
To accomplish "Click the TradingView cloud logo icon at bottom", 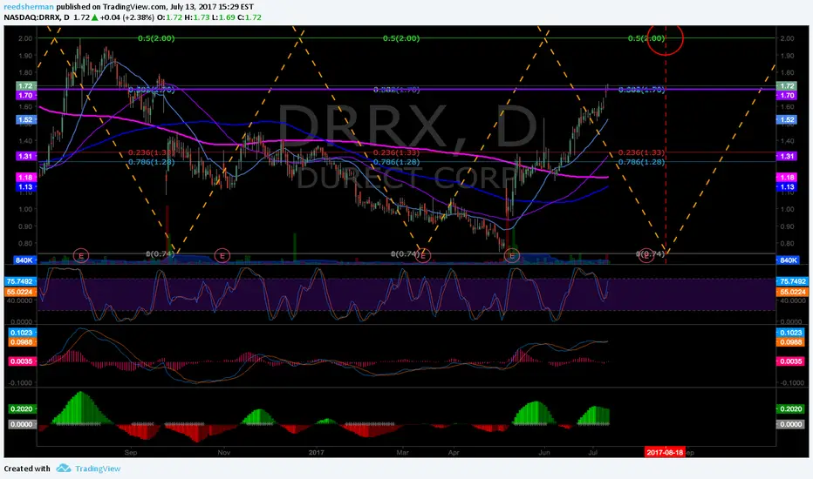I will [64, 469].
